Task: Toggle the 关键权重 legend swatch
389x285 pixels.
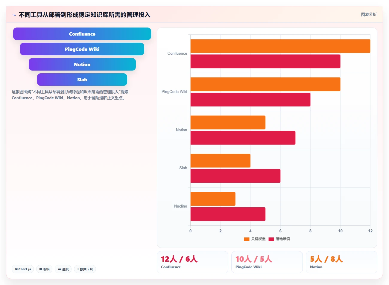Action: 247,239
